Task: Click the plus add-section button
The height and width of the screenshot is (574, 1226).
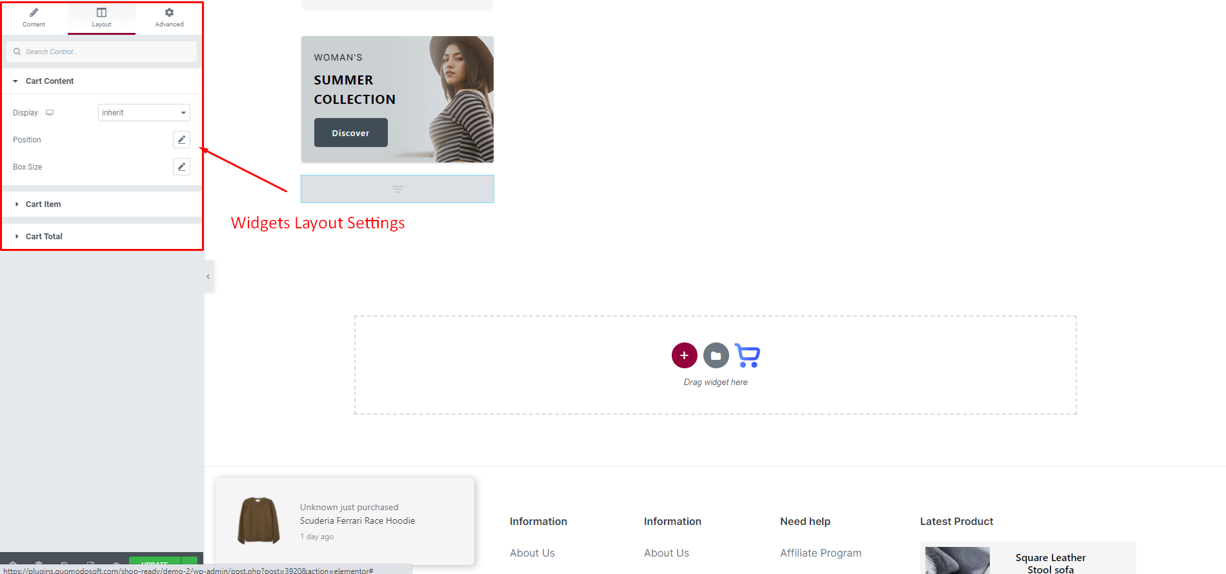Action: (684, 355)
